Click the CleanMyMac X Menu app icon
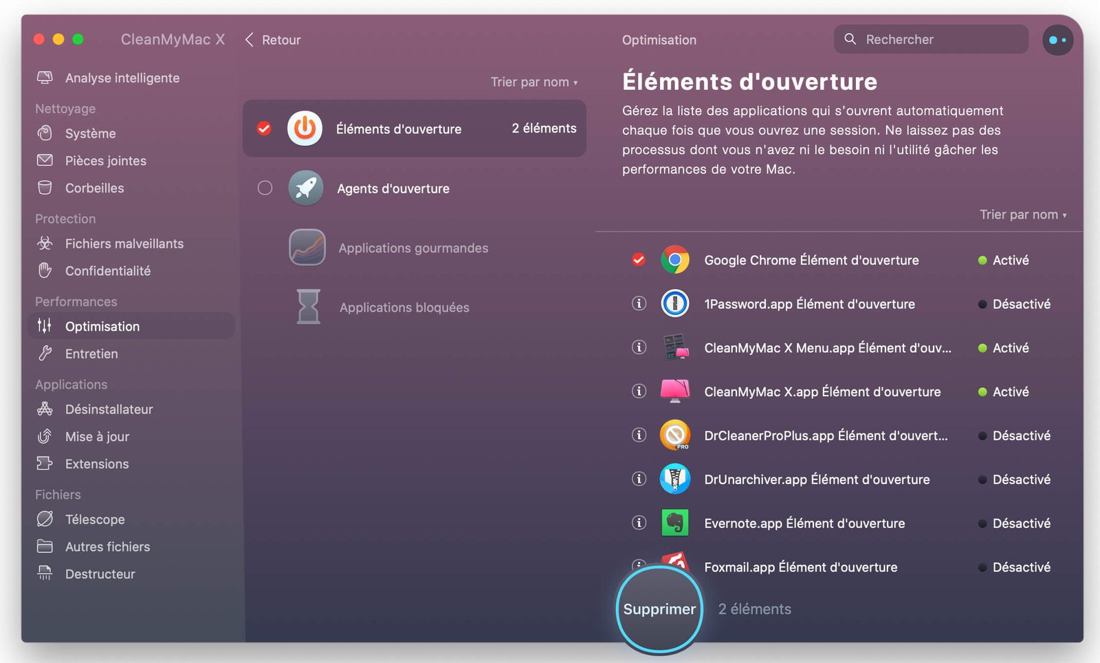 (x=675, y=347)
